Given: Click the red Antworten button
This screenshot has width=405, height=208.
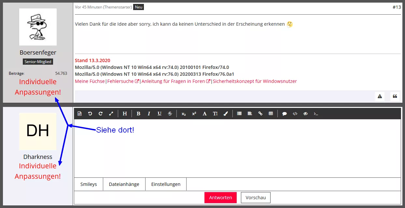Looking at the screenshot, I should coord(220,198).
